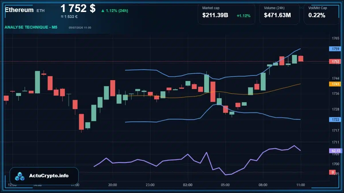
Task: Open the ActuCrypto.info link
Action: (x=49, y=176)
